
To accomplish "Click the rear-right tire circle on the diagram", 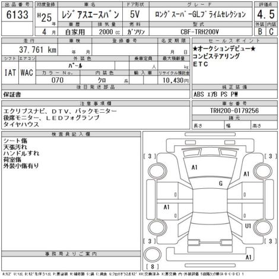I will [263, 227].
